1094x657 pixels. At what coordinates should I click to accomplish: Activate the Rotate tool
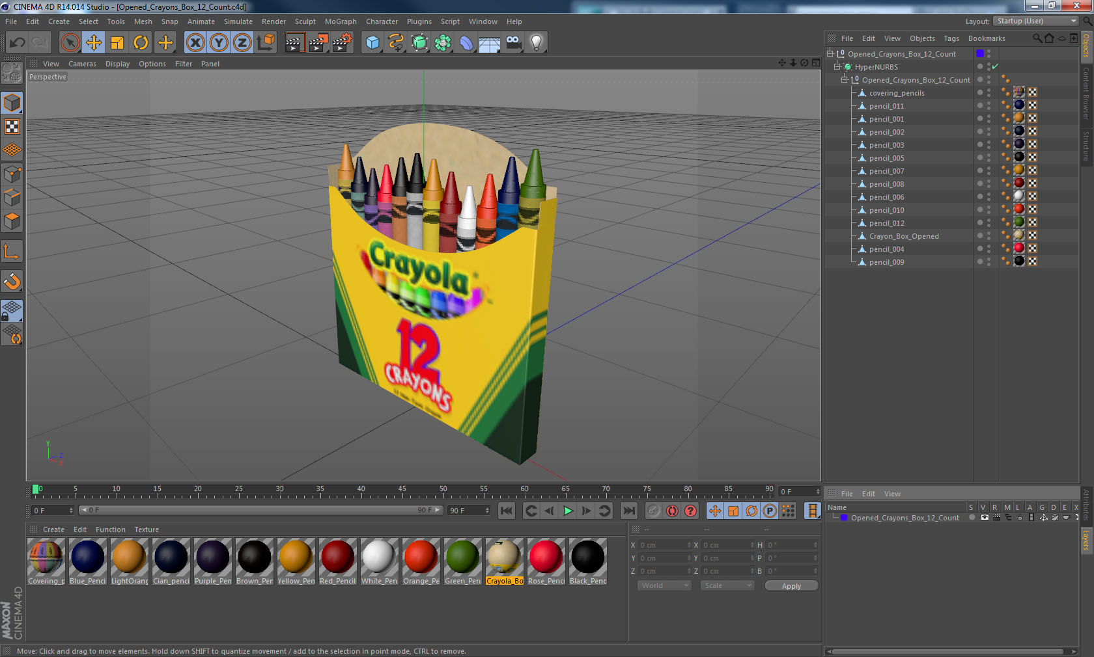(141, 43)
